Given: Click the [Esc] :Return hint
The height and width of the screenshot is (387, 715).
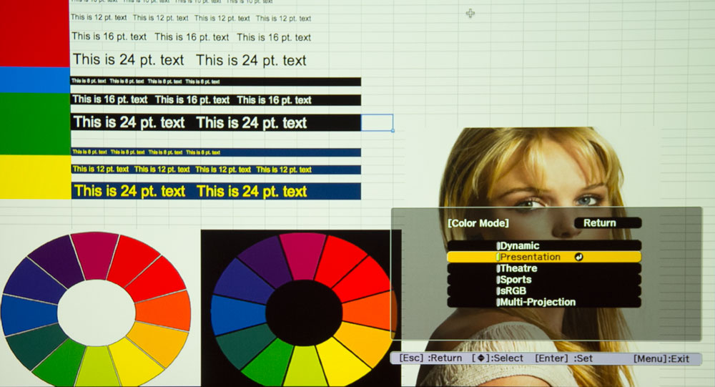Looking at the screenshot, I should click(430, 358).
